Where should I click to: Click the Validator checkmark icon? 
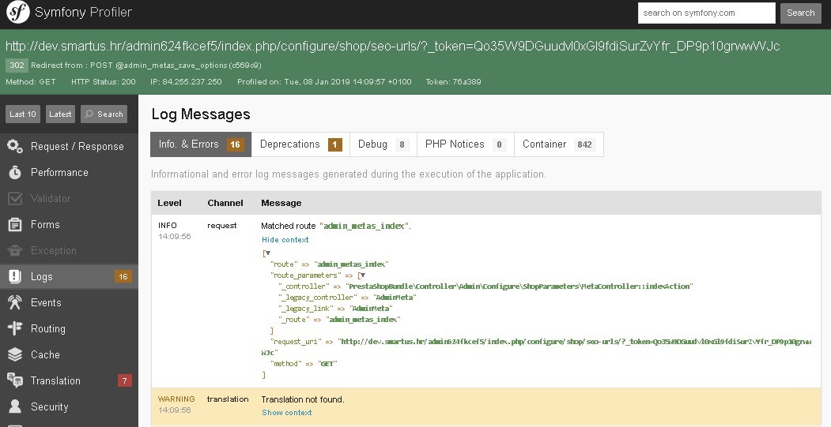[15, 198]
